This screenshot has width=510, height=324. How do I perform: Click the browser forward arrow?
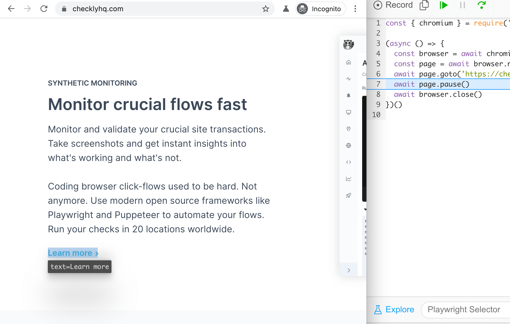pyautogui.click(x=27, y=9)
